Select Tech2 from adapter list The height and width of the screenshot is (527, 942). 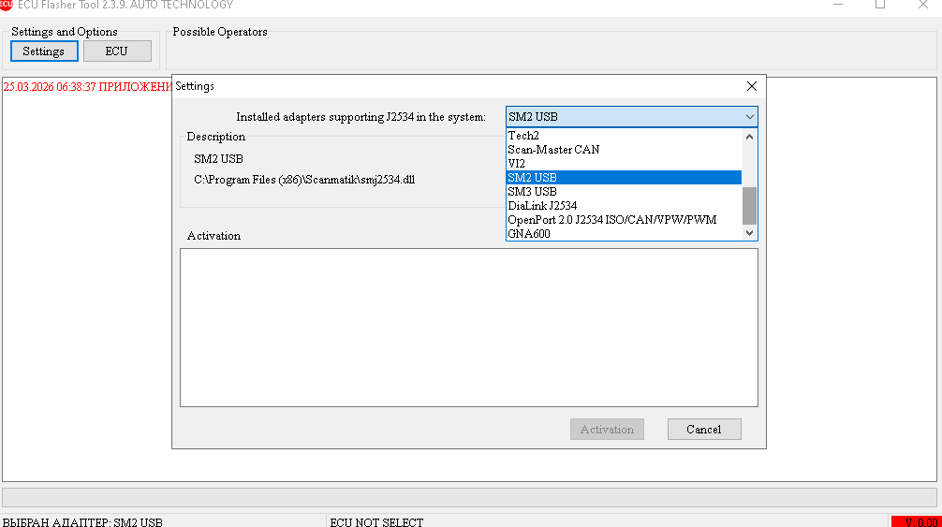tap(524, 136)
